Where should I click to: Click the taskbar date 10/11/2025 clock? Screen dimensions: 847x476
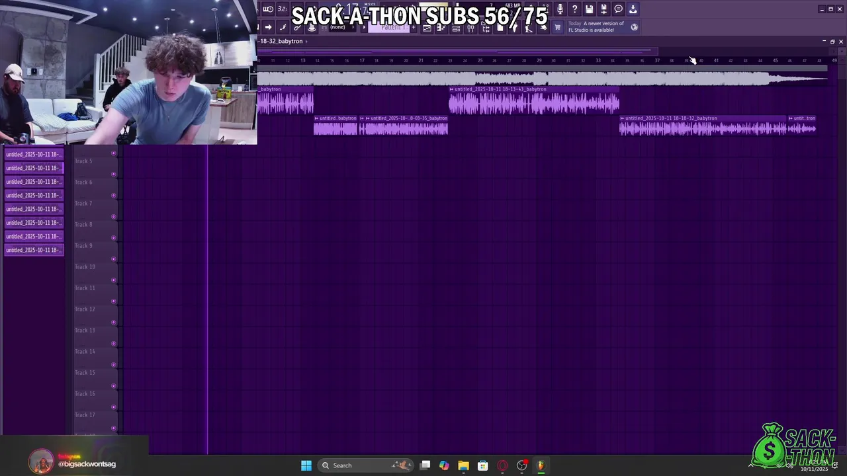point(814,469)
